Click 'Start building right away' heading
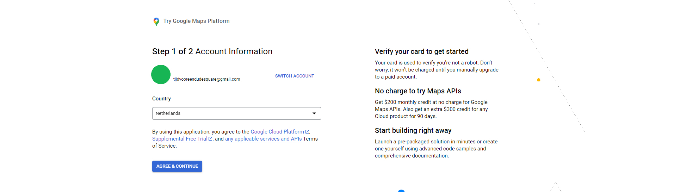Image resolution: width=674 pixels, height=192 pixels. (x=413, y=130)
